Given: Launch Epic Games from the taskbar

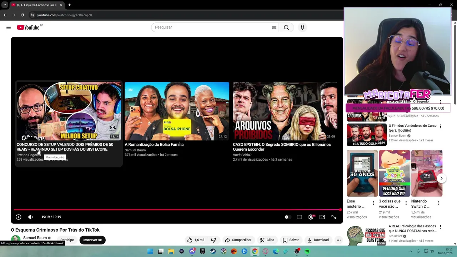Looking at the screenshot, I should coord(202,251).
